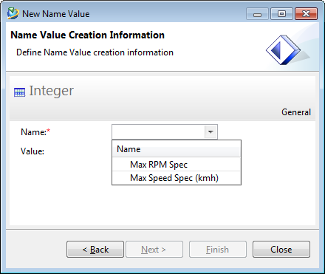The width and height of the screenshot is (325, 274).
Task: Click the Value: field label
Action: (32, 151)
